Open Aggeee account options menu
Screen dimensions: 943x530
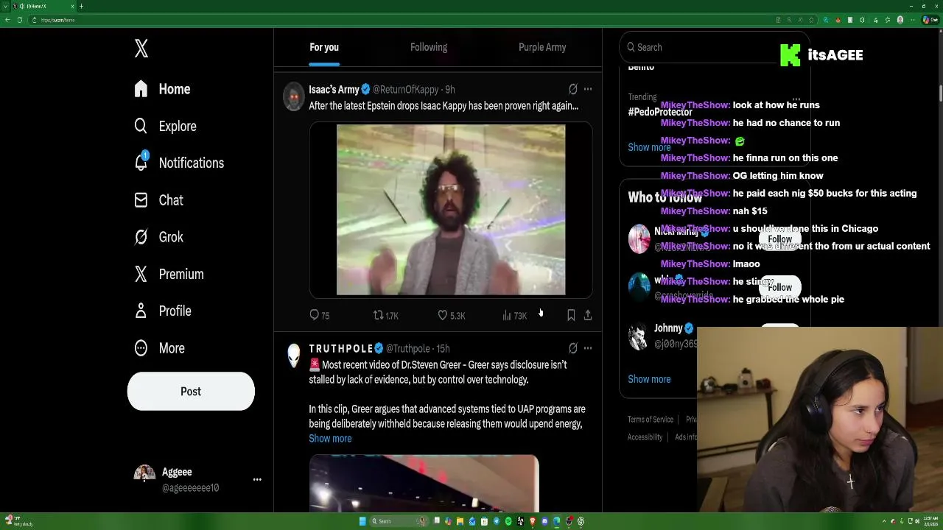click(257, 479)
